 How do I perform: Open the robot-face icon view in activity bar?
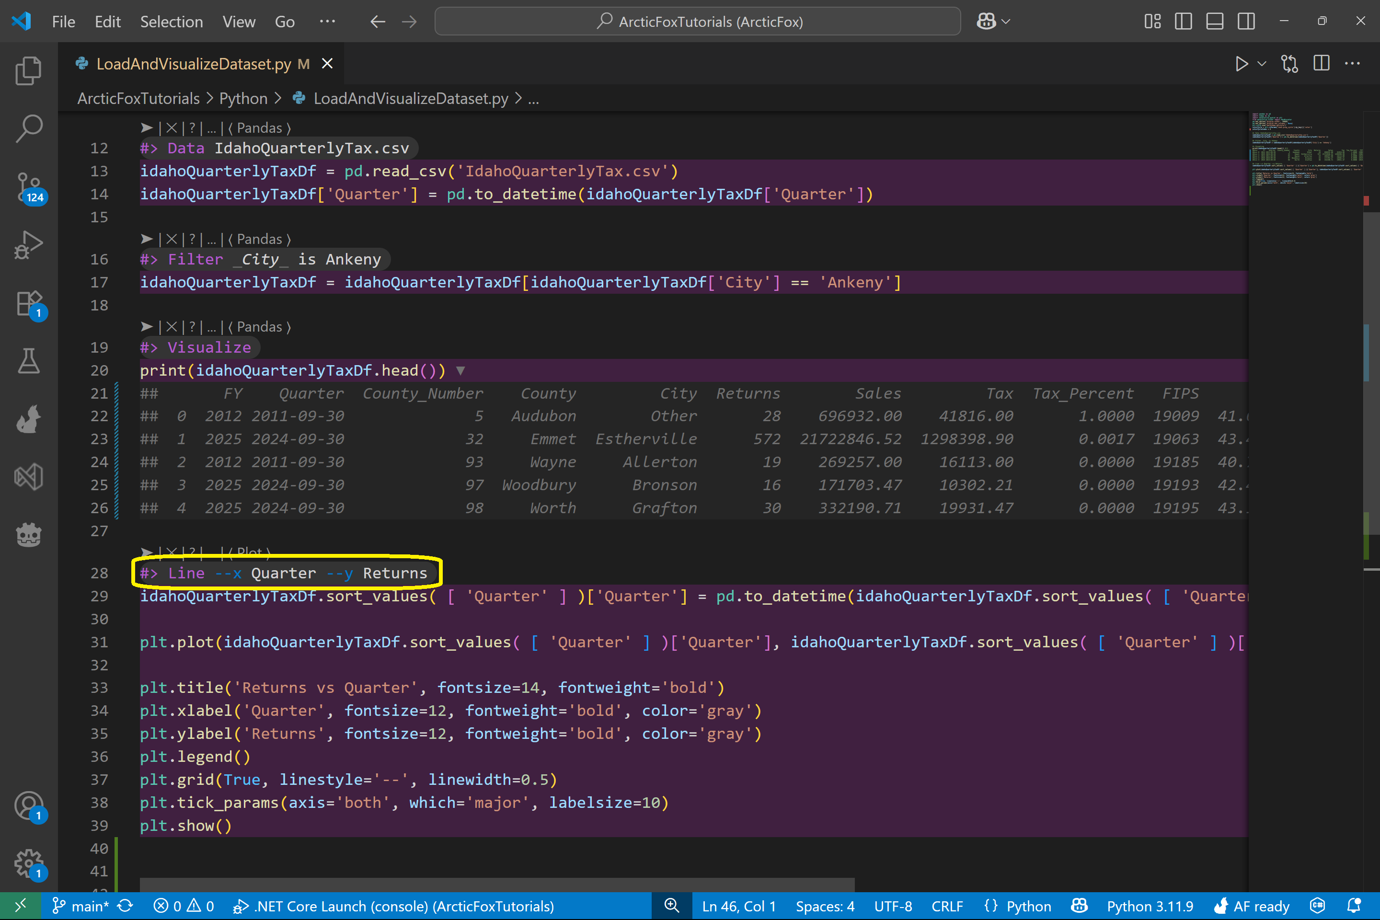28,535
